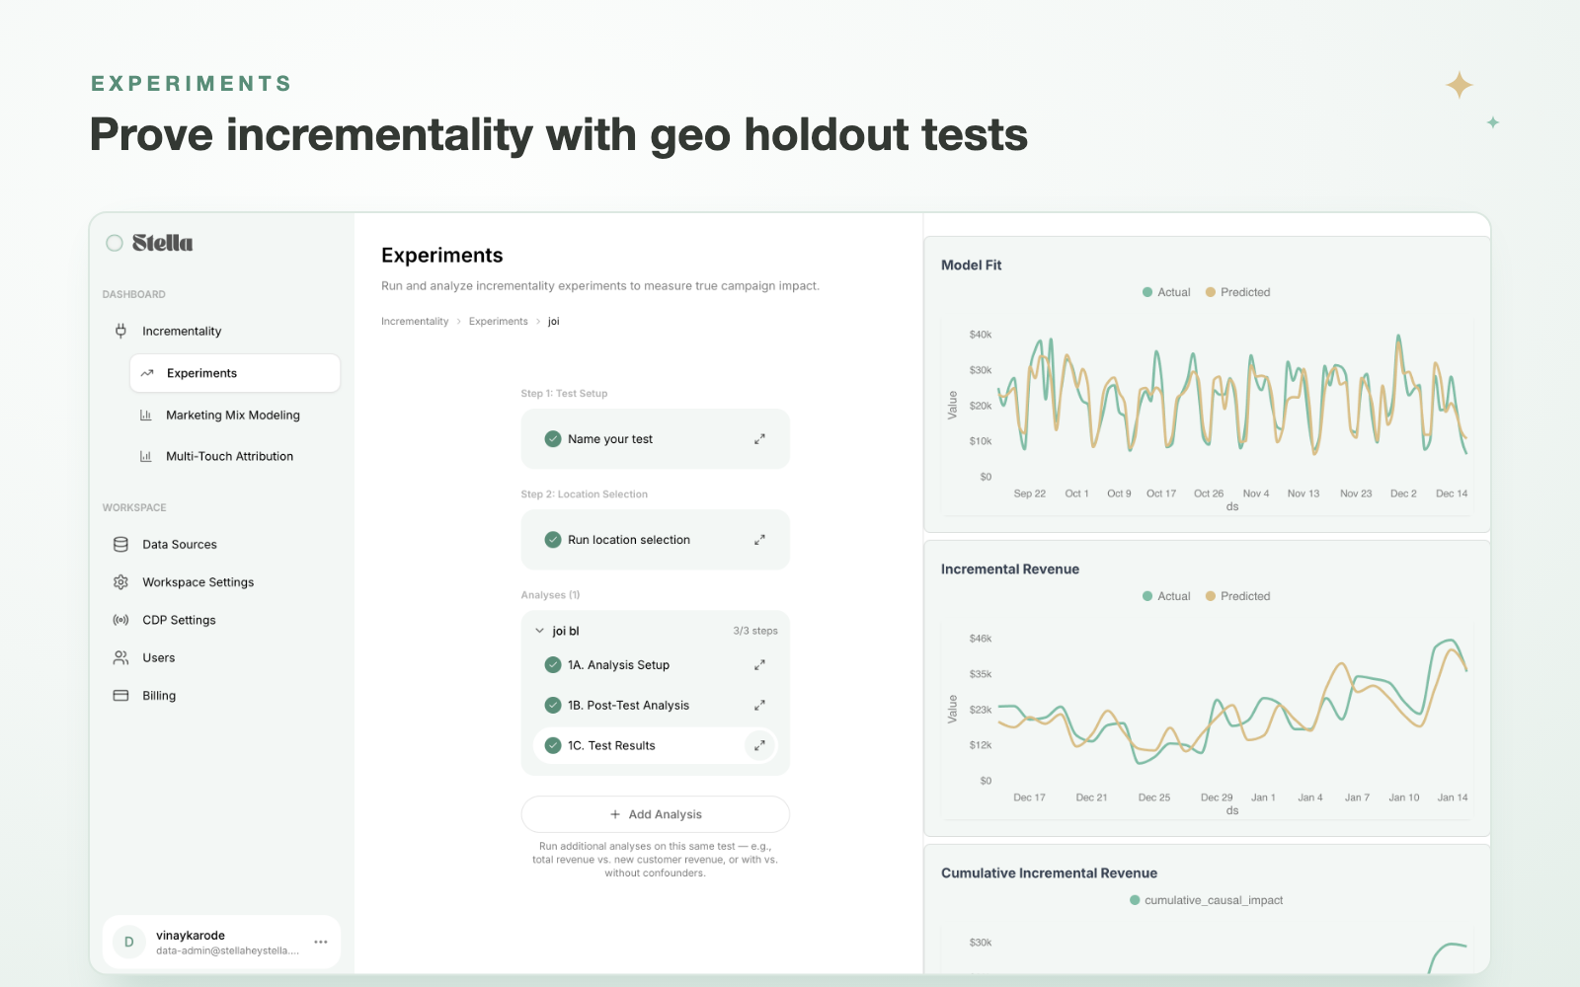
Task: Open Workspace Settings in the sidebar
Action: point(221,582)
